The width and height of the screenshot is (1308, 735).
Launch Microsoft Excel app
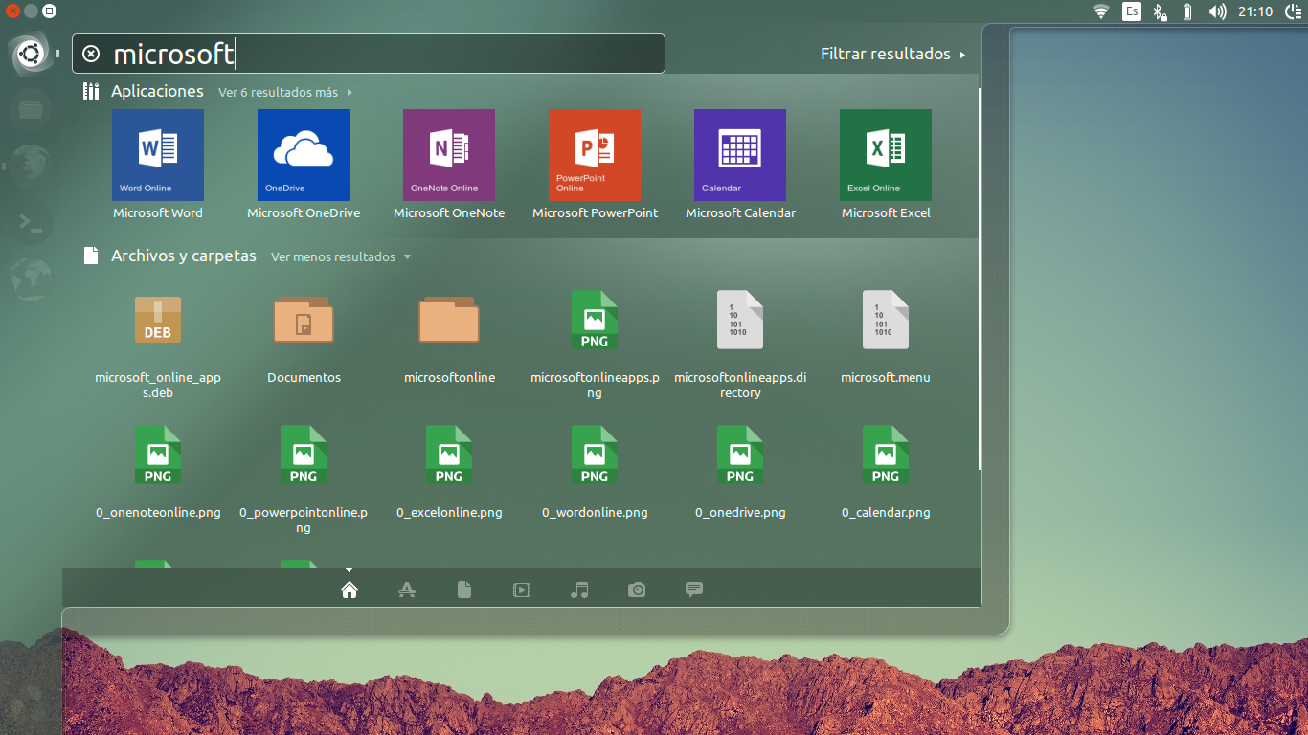click(x=886, y=155)
